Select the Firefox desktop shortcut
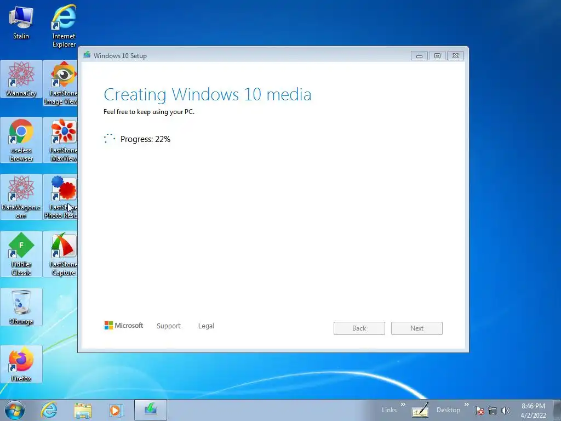 21,364
